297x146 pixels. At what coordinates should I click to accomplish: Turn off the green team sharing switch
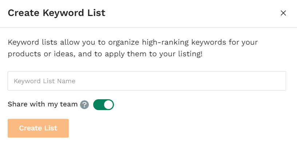103,105
